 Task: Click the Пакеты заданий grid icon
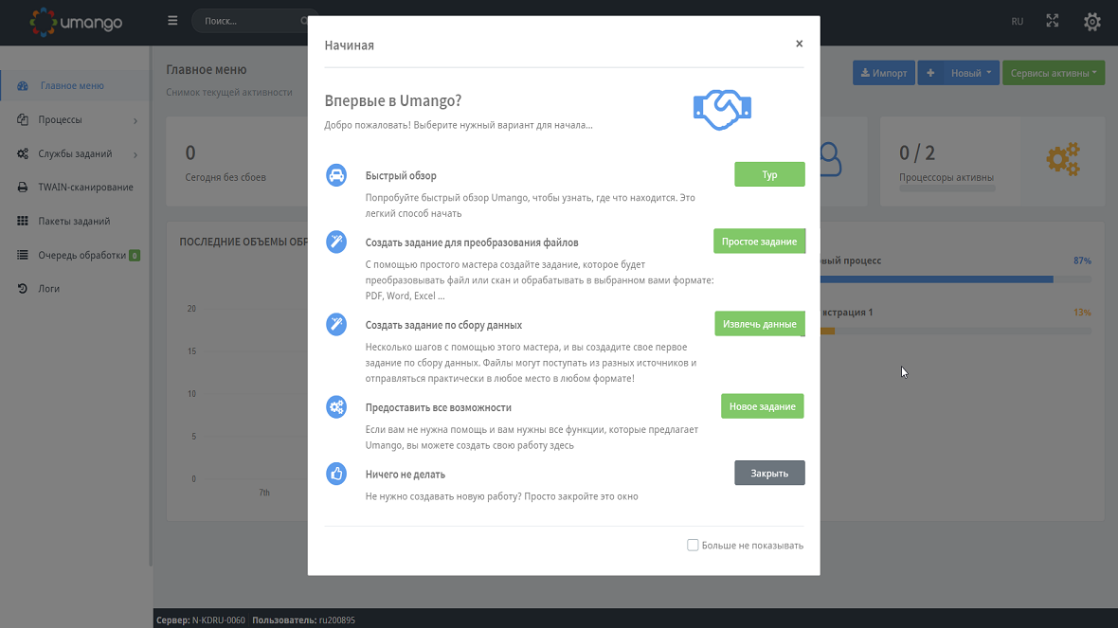(x=23, y=222)
